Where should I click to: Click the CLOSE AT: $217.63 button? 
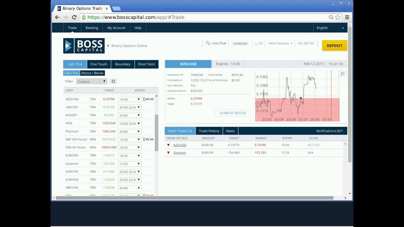pyautogui.click(x=233, y=113)
